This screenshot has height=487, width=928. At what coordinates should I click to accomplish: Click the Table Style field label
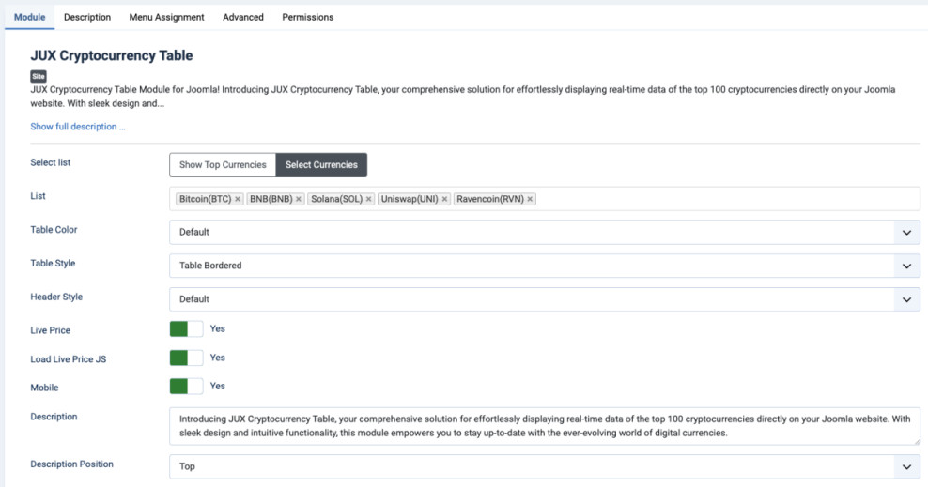click(x=53, y=264)
